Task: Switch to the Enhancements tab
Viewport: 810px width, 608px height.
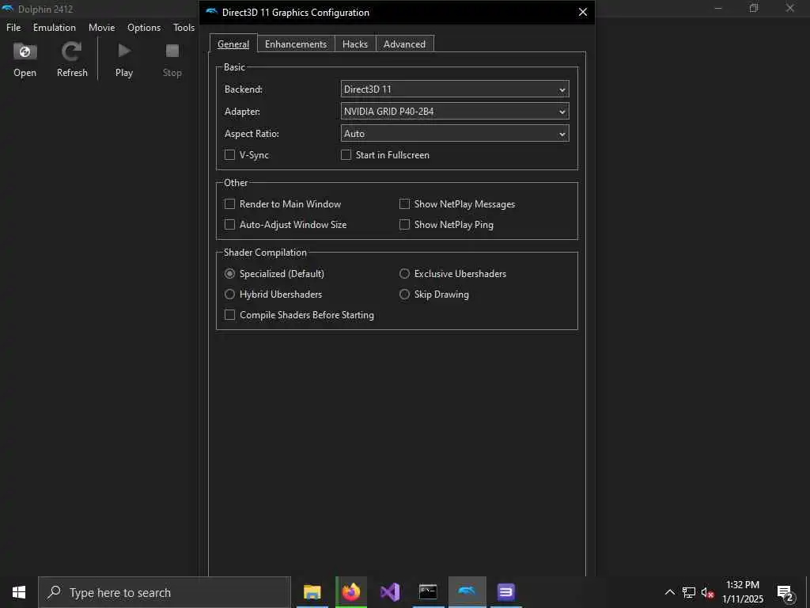Action: point(296,44)
